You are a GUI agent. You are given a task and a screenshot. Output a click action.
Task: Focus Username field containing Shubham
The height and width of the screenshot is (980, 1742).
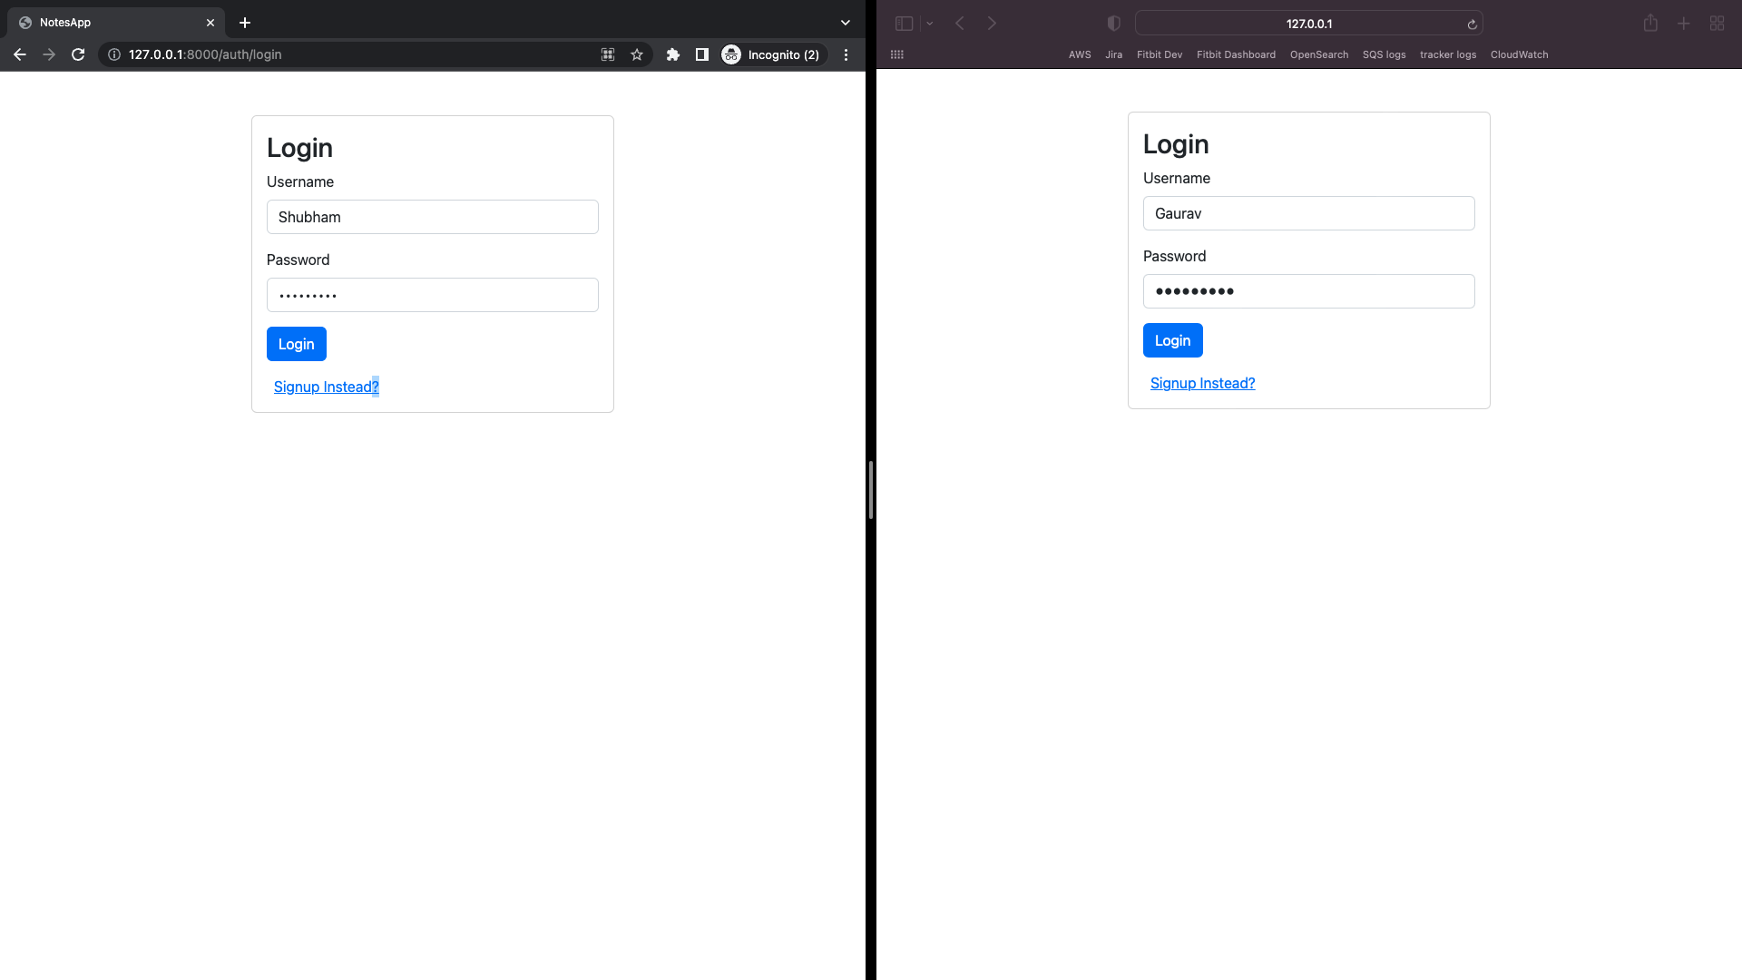click(x=432, y=217)
